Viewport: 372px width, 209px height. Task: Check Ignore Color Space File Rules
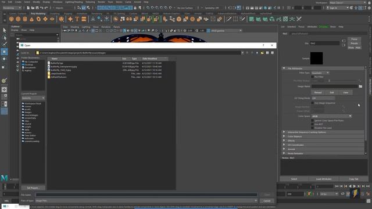[313, 121]
